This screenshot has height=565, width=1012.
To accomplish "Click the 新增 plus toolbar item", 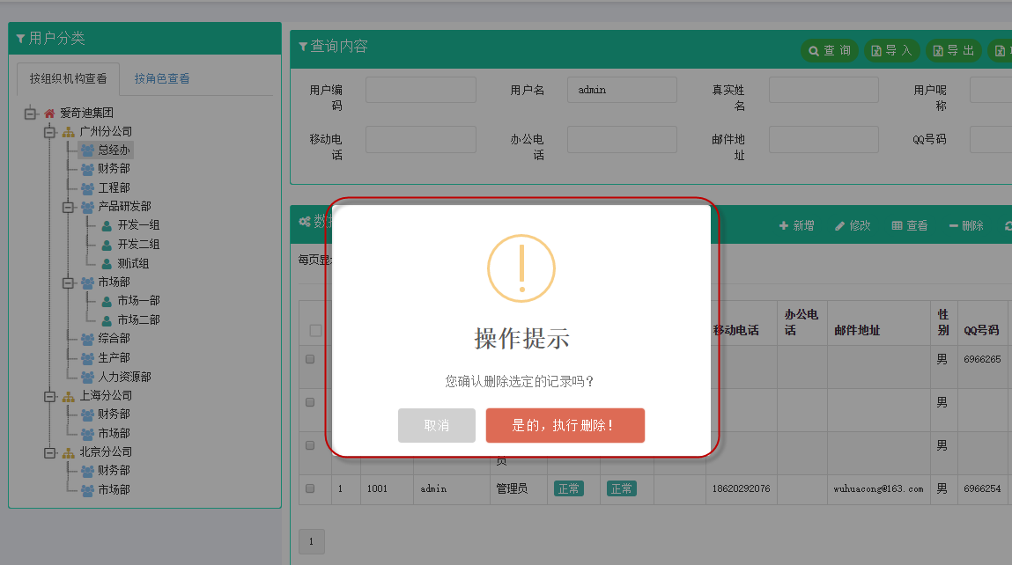I will tap(796, 225).
